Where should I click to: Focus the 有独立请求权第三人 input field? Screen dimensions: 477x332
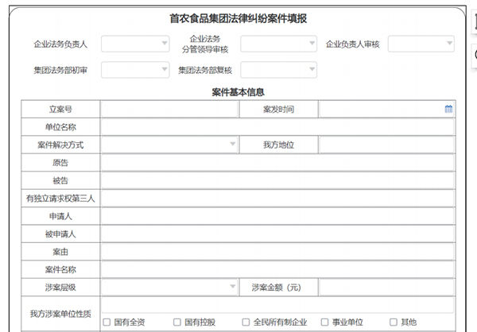[x=277, y=199]
